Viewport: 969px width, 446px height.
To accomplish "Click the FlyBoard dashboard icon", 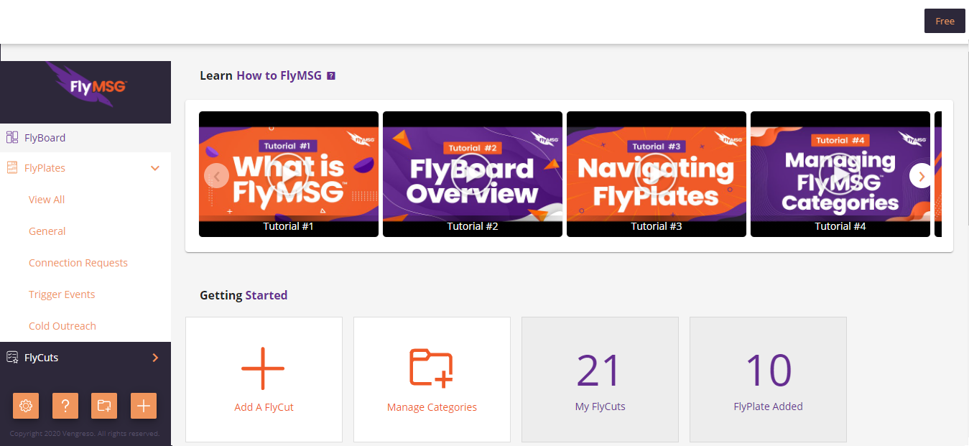I will (x=11, y=136).
